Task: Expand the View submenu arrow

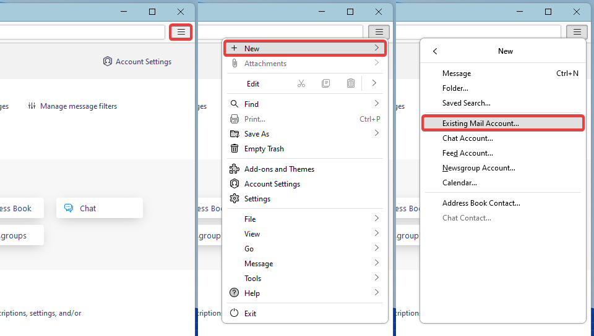Action: click(376, 233)
